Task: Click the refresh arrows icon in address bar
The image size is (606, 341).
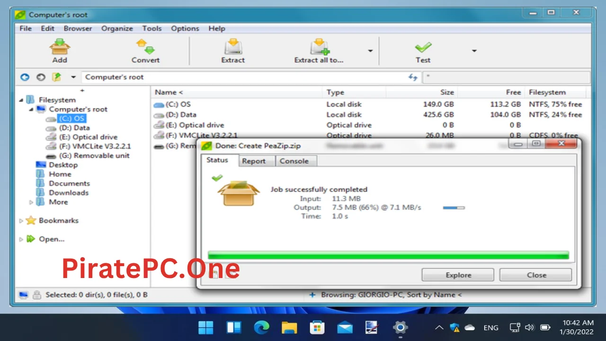Action: [413, 77]
